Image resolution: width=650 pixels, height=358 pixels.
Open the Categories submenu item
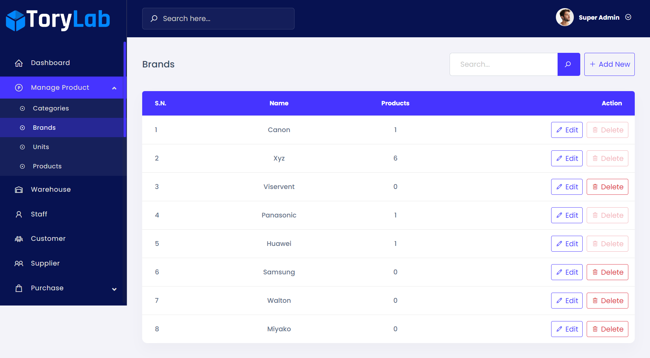tap(51, 108)
